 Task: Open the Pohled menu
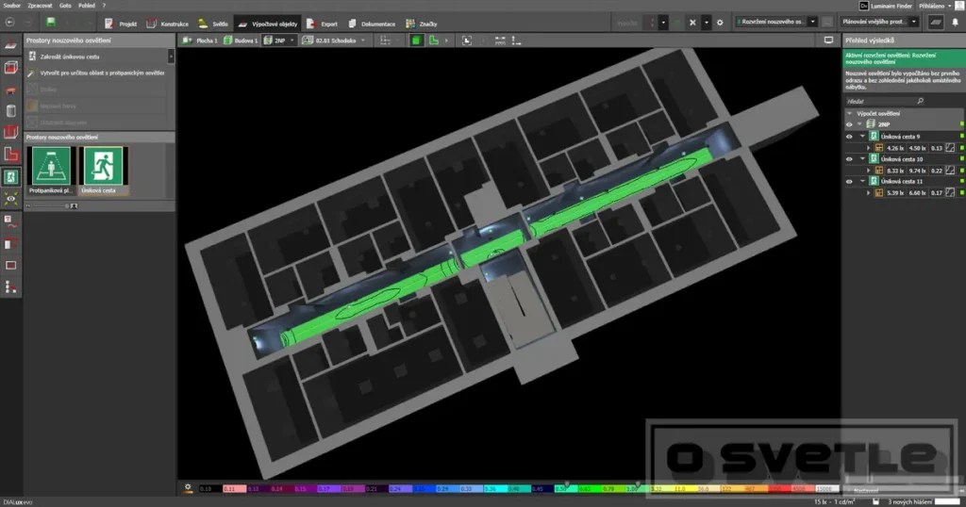(x=87, y=6)
